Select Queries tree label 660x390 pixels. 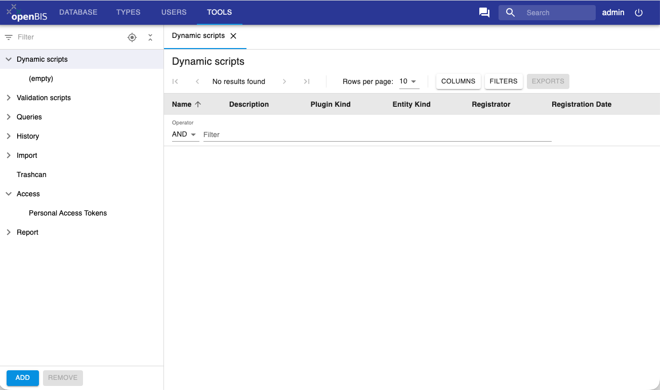29,117
